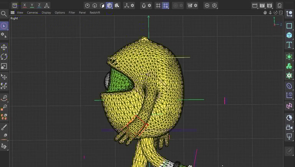
Task: Render to Picture Viewer
Action: click(262, 5)
